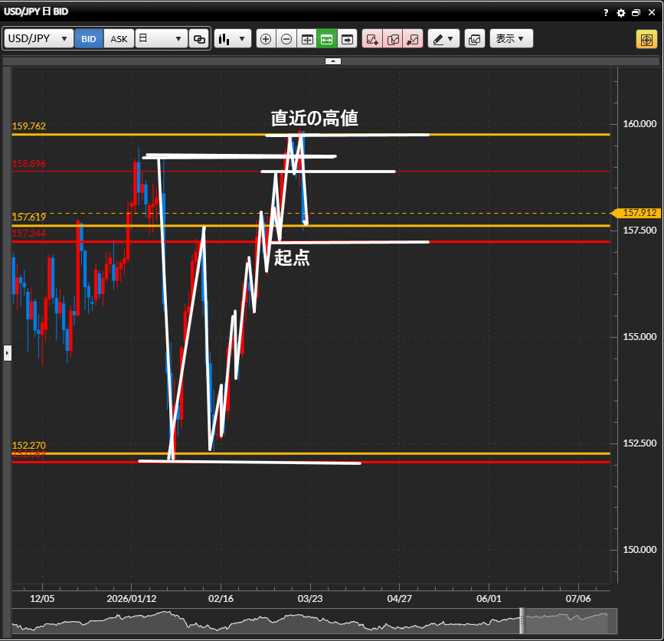Expand the candlestick chart type dropdown

[233, 39]
